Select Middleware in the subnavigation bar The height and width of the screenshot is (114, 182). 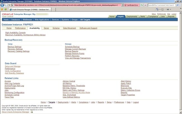tap(27, 20)
